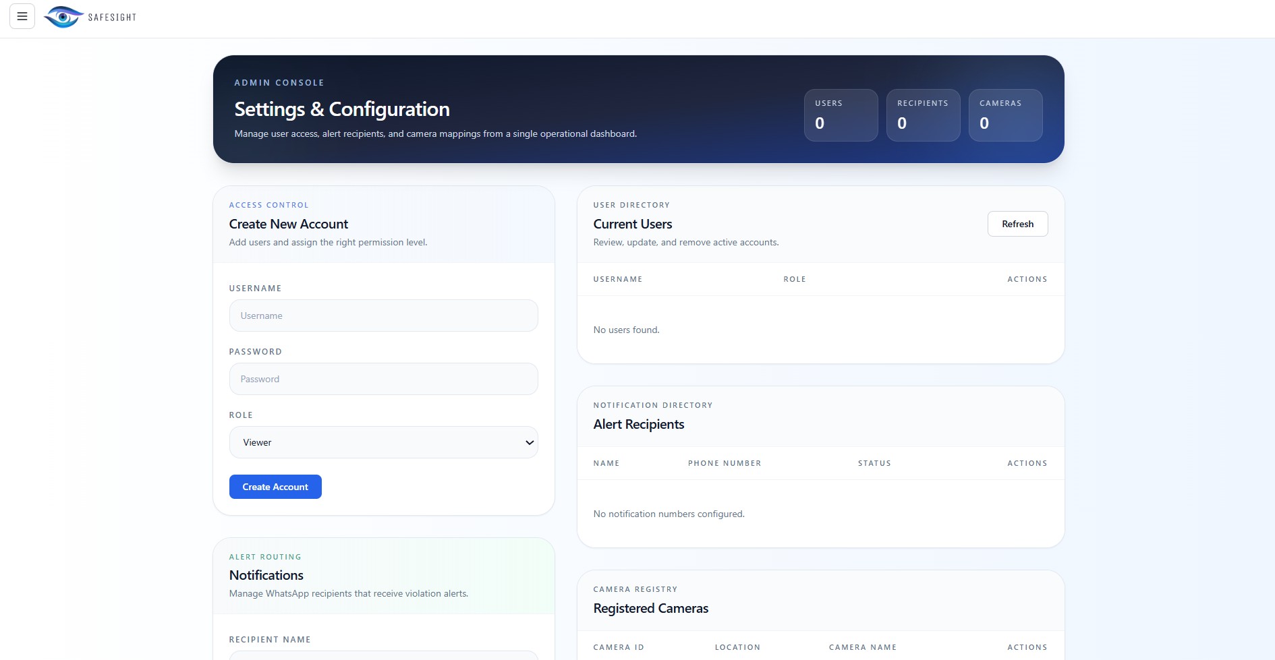Image resolution: width=1275 pixels, height=660 pixels.
Task: Click the Create New Account heading
Action: coord(289,224)
